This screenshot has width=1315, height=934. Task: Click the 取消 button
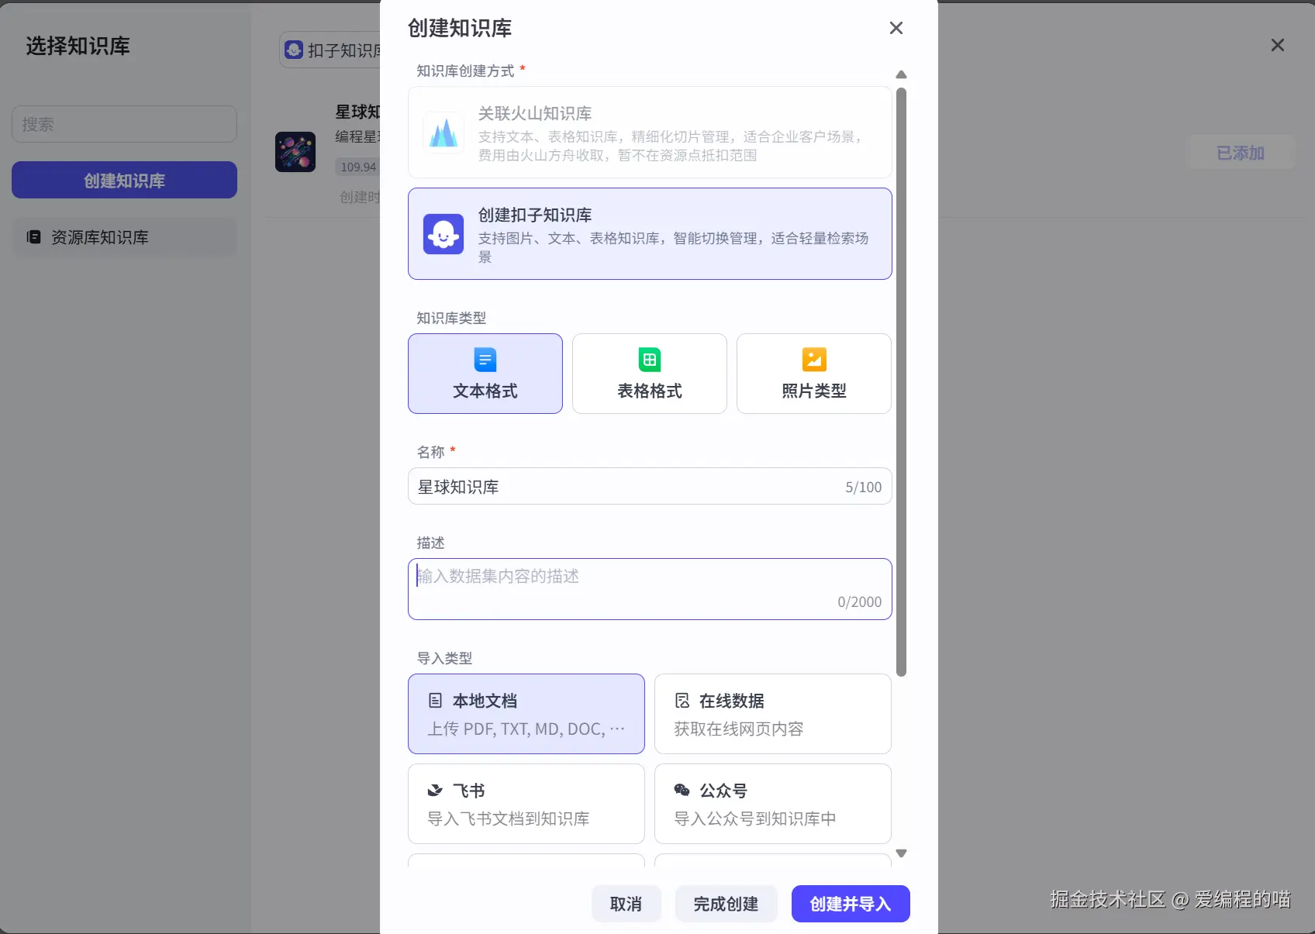pyautogui.click(x=626, y=904)
